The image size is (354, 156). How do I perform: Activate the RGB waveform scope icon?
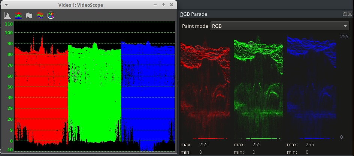(x=40, y=15)
